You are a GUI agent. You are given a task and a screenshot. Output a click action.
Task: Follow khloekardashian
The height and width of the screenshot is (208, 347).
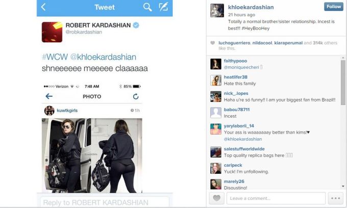click(334, 7)
